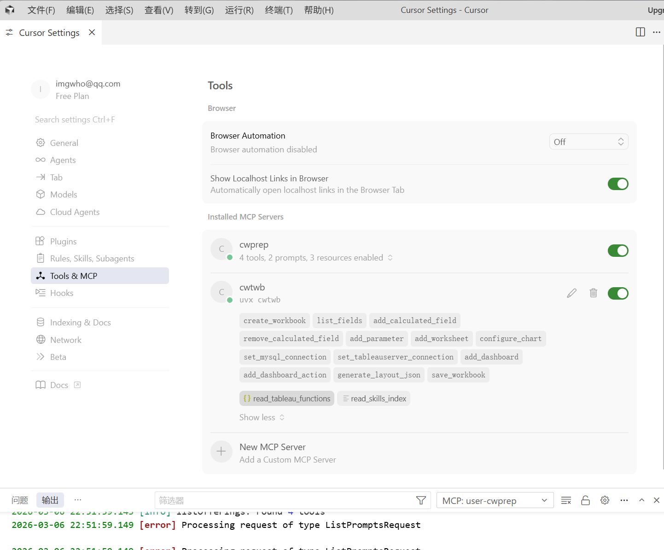Toggle Show Localhost Links in Browser switch
This screenshot has height=550, width=664.
click(x=618, y=184)
